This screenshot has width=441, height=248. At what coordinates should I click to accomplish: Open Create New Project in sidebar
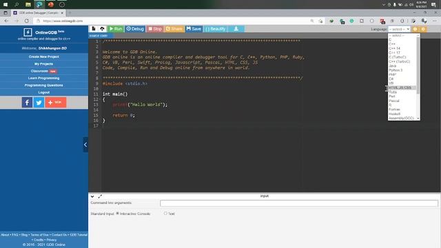(44, 56)
